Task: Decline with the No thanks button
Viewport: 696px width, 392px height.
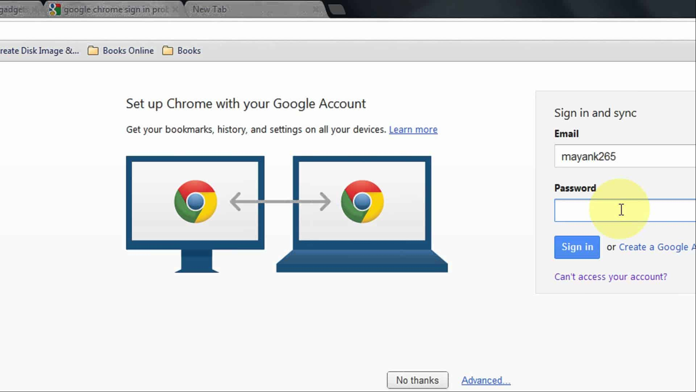Action: pyautogui.click(x=417, y=380)
